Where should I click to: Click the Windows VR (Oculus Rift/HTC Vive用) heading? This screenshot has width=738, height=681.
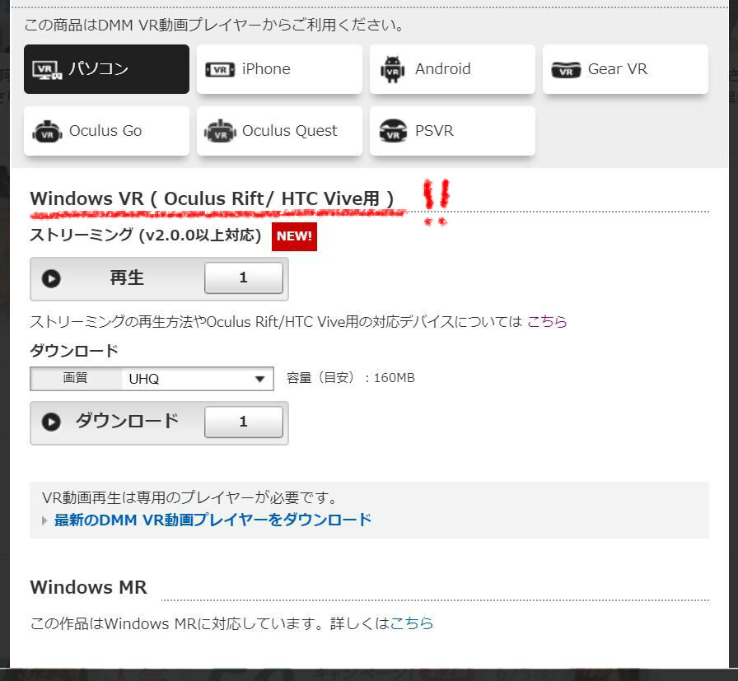(x=212, y=198)
